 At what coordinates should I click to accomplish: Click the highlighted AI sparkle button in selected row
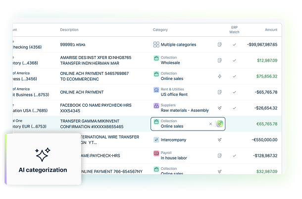pyautogui.click(x=219, y=124)
